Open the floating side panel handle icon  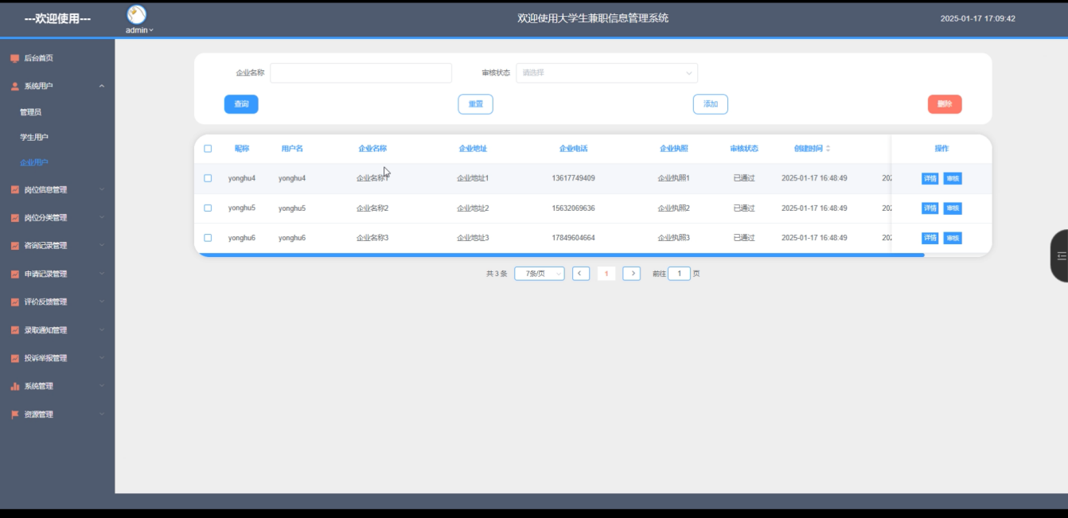pyautogui.click(x=1062, y=255)
